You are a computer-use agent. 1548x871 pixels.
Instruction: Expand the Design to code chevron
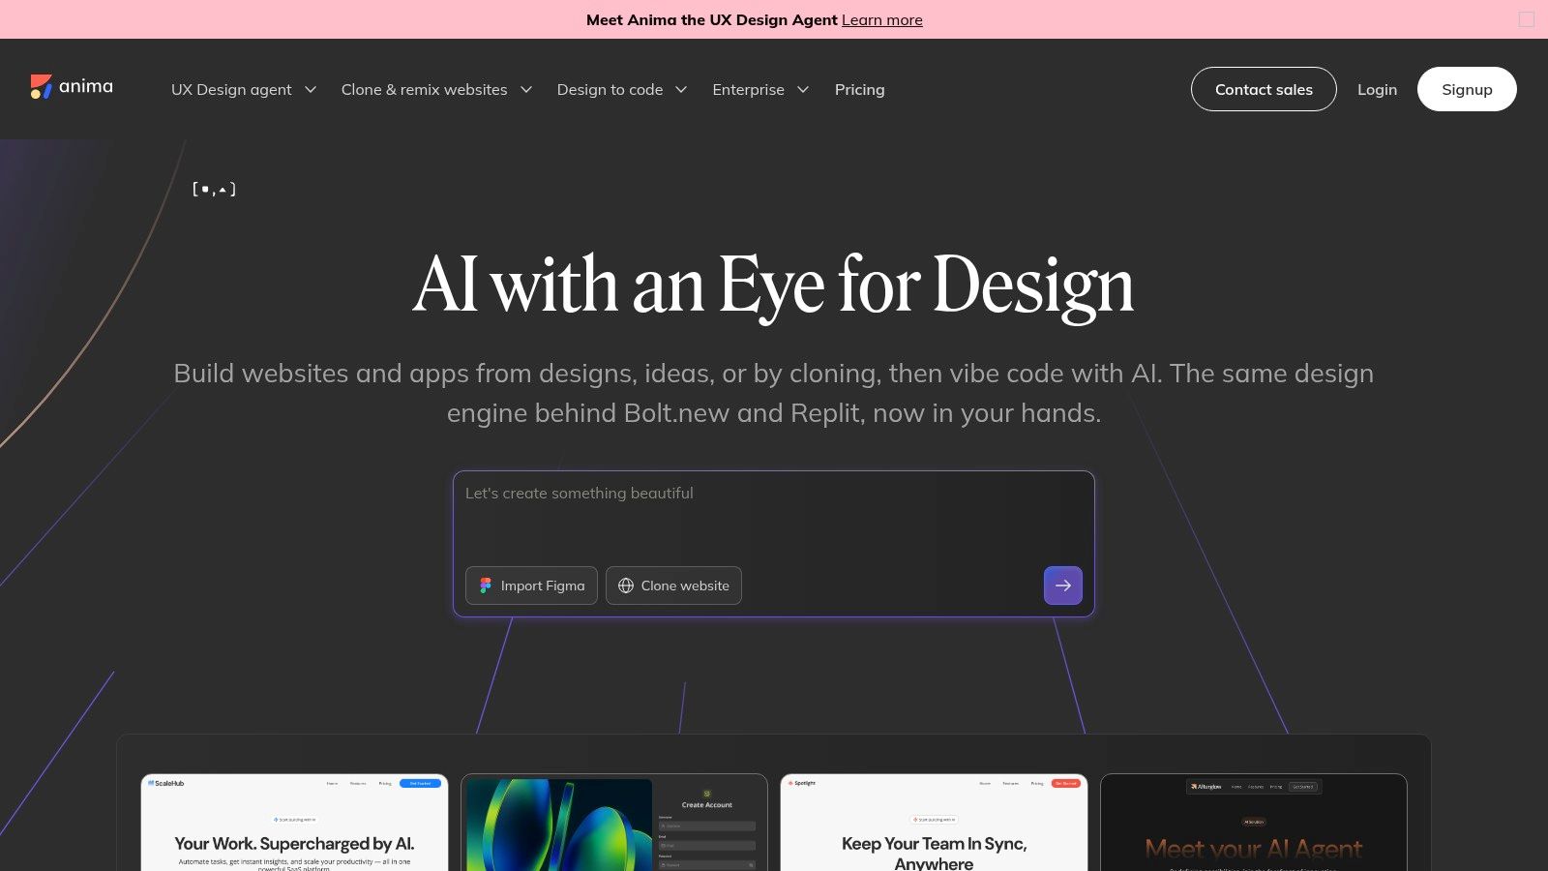tap(681, 90)
